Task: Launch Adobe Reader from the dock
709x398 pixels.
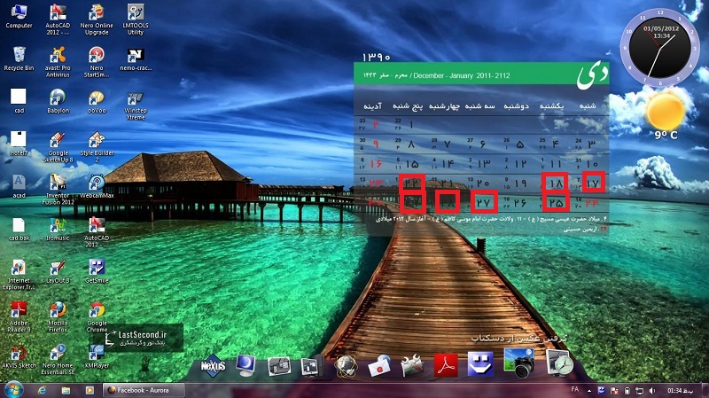Action: click(x=446, y=364)
